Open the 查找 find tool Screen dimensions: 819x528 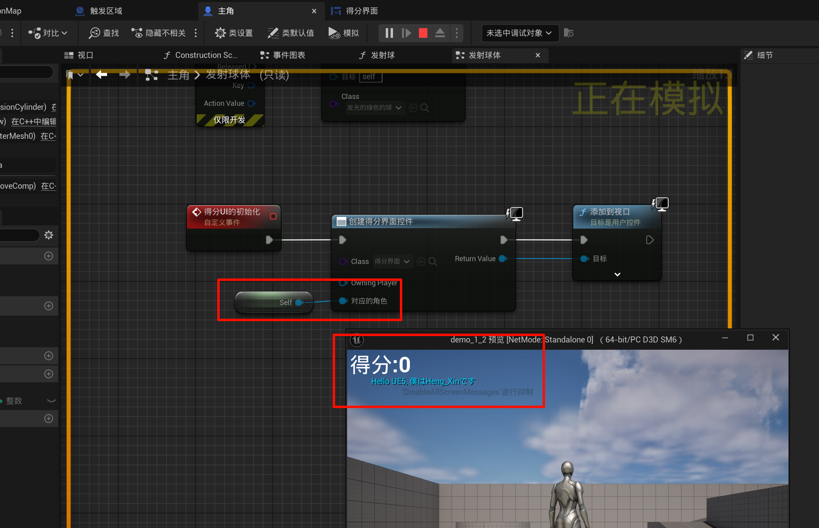(104, 33)
